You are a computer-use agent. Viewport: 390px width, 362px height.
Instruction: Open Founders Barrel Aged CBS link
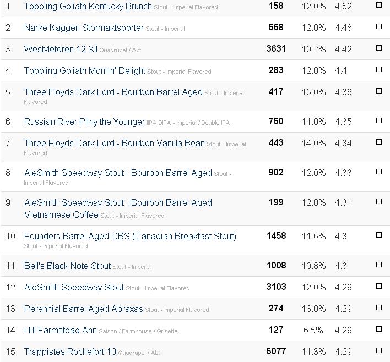tap(130, 236)
